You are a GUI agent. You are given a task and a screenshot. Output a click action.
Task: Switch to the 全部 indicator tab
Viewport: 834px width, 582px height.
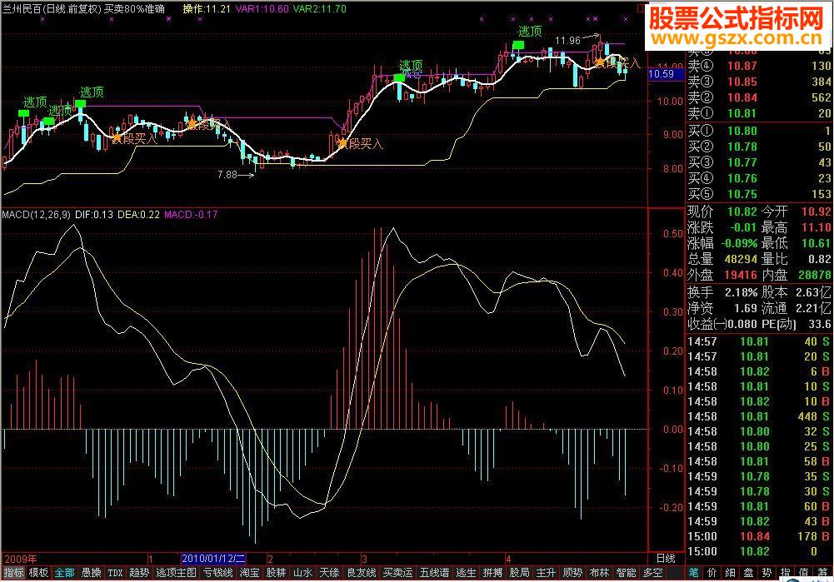click(x=65, y=573)
